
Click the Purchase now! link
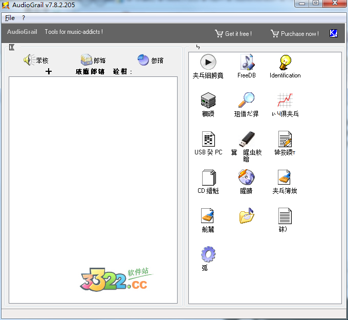[295, 33]
